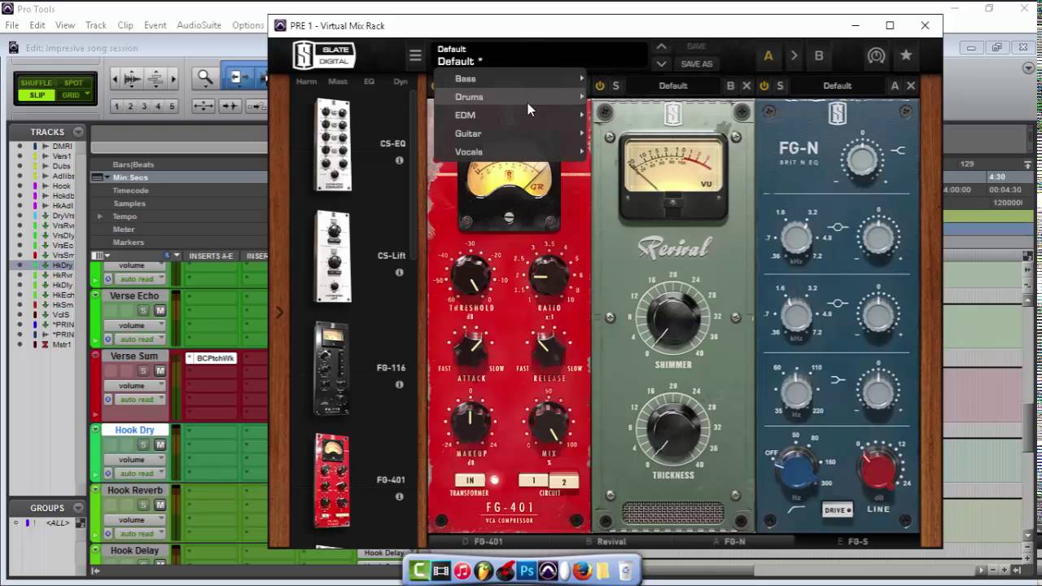Viewport: 1042px width, 586px height.
Task: Show info for FG-116 module
Action: 399,384
